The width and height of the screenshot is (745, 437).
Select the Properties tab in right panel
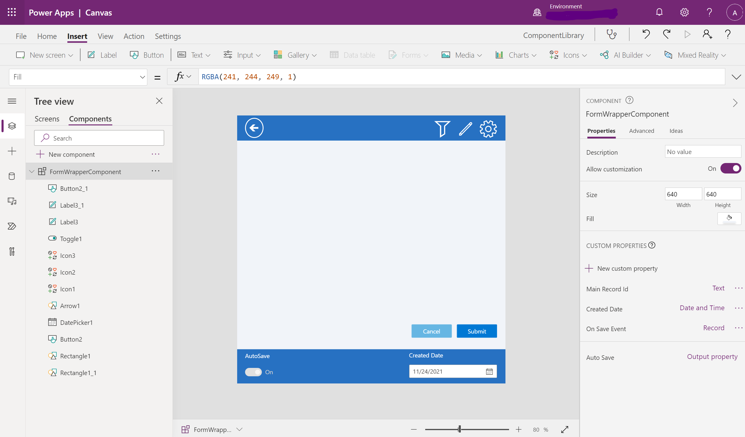pos(601,131)
